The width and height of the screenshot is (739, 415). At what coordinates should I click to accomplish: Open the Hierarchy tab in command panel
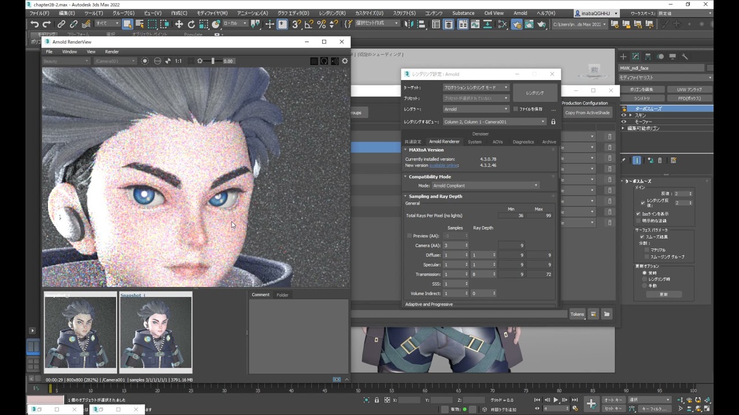[x=648, y=56]
